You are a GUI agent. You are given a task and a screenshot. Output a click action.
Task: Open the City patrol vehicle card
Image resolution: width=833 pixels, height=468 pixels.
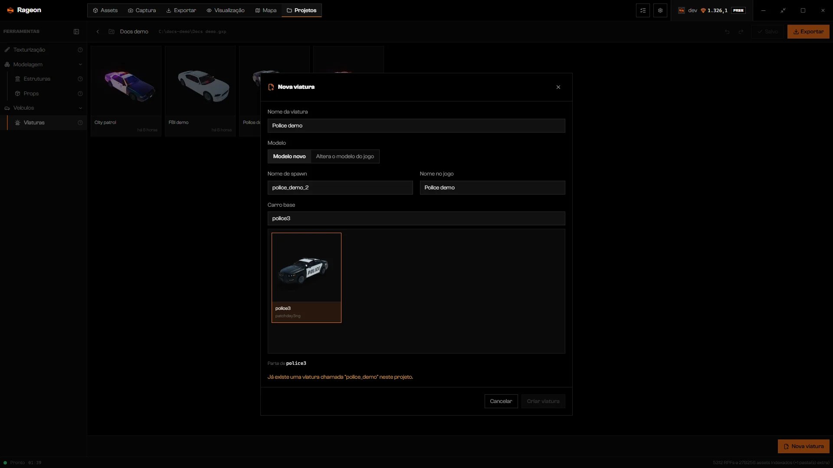tap(126, 91)
